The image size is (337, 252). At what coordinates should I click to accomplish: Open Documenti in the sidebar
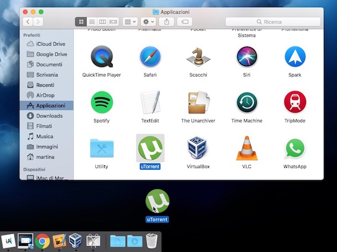[46, 65]
